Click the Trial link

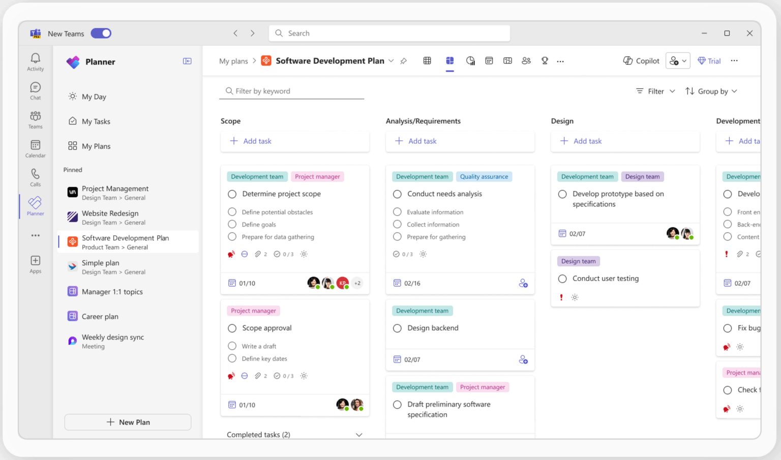709,61
